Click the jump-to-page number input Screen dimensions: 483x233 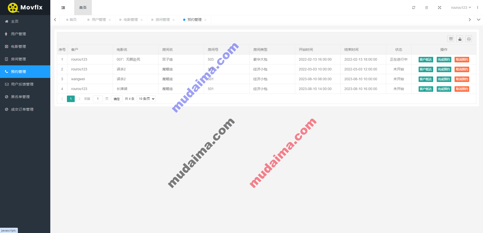point(98,99)
